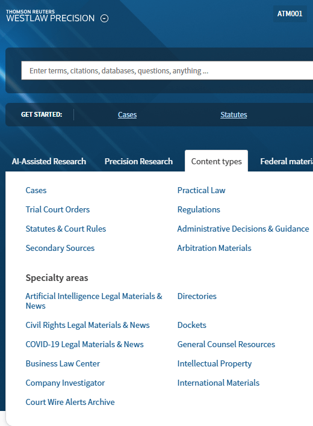Open Dockets specialty link

click(192, 325)
